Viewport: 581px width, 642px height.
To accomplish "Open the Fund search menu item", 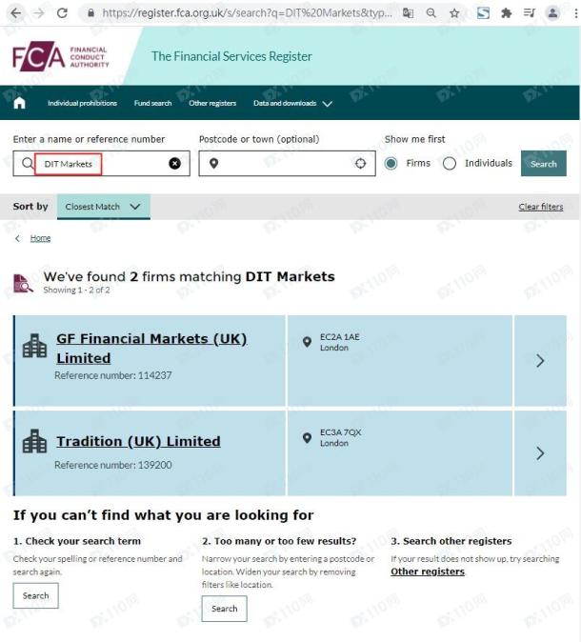I will (152, 103).
